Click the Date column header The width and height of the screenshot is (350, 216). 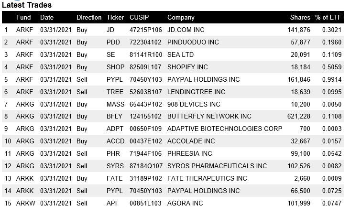47,17
